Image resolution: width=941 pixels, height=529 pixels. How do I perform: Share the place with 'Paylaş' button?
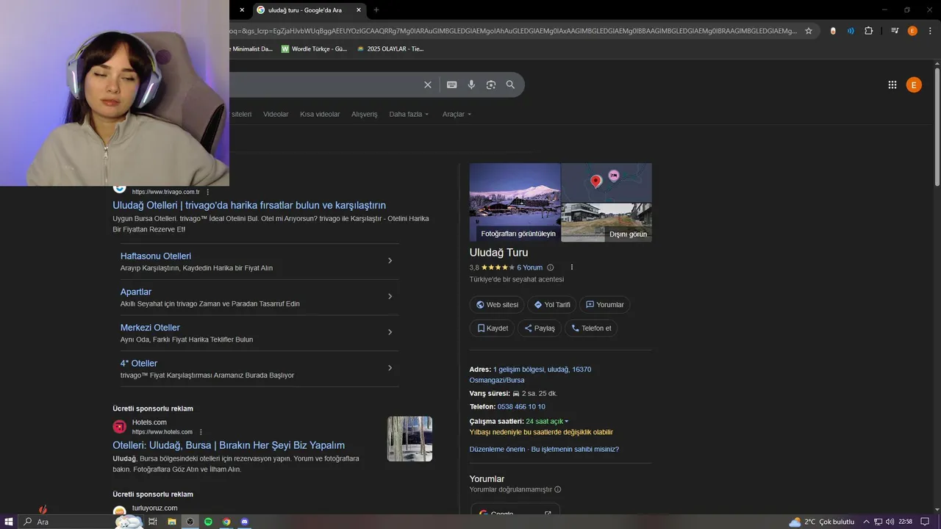pyautogui.click(x=540, y=328)
